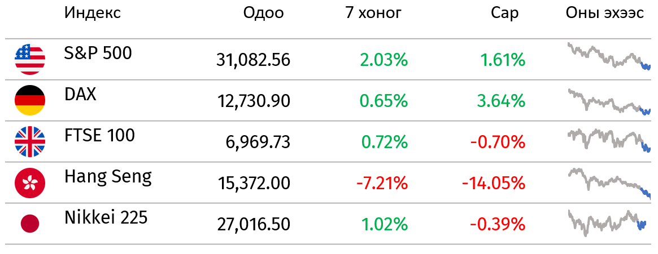Select the DAX value 12,730.90

254,101
